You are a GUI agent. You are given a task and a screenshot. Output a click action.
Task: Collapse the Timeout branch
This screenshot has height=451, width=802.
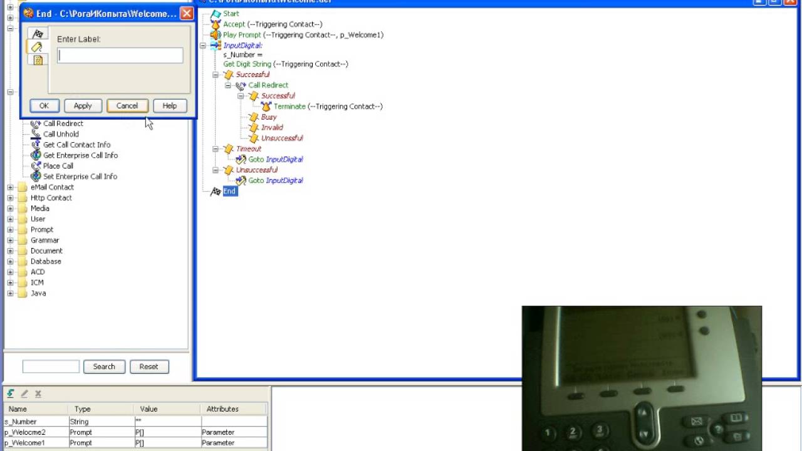[216, 149]
